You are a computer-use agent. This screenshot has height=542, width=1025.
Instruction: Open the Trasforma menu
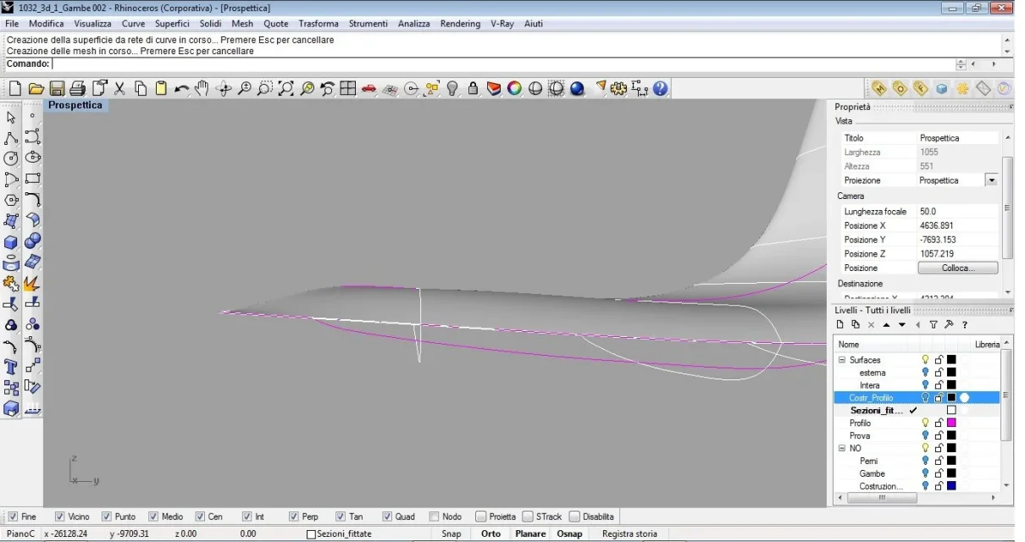(x=319, y=24)
